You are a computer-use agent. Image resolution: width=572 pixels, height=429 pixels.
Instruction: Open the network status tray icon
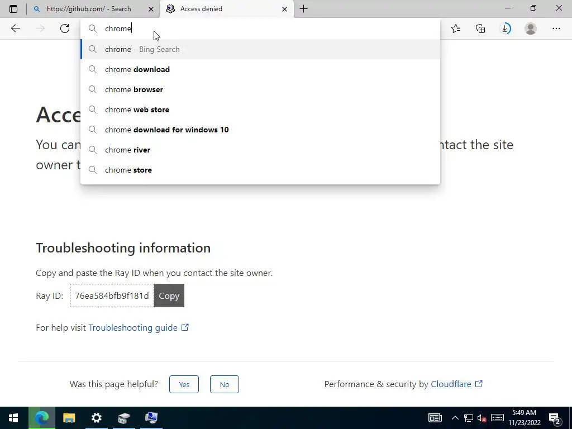pos(469,418)
